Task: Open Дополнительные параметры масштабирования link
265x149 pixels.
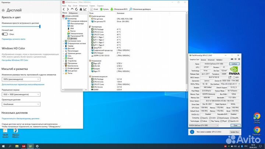Action: pos(23,84)
